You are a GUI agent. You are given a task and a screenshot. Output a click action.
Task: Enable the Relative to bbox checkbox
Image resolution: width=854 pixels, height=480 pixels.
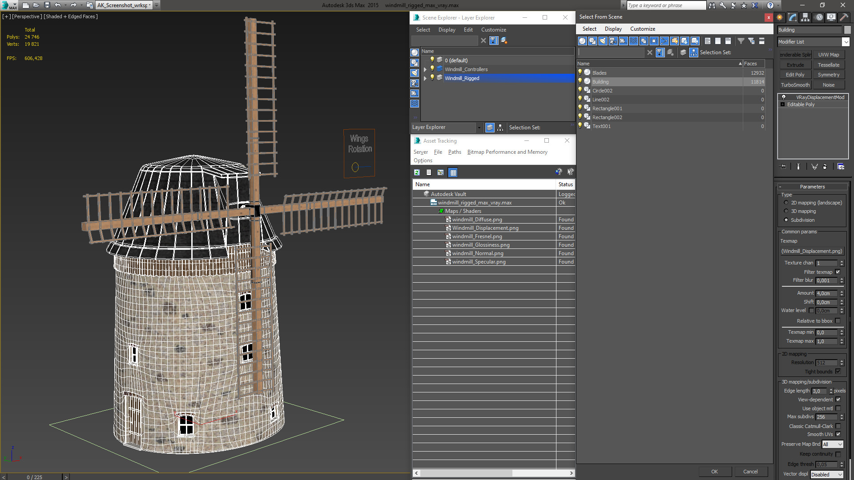coord(838,321)
